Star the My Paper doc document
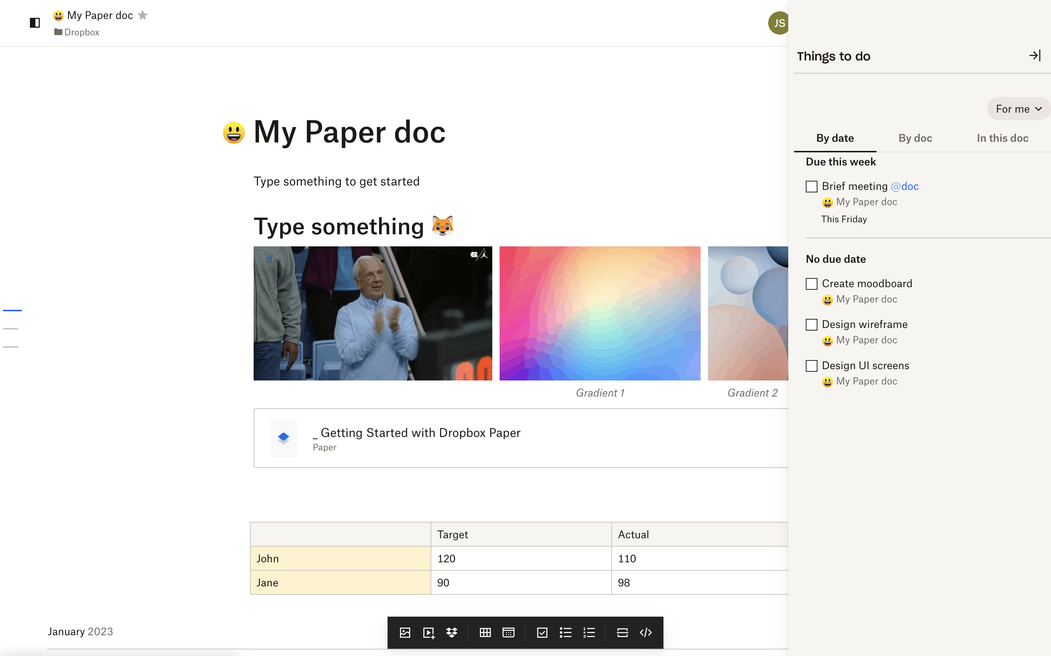 click(143, 15)
